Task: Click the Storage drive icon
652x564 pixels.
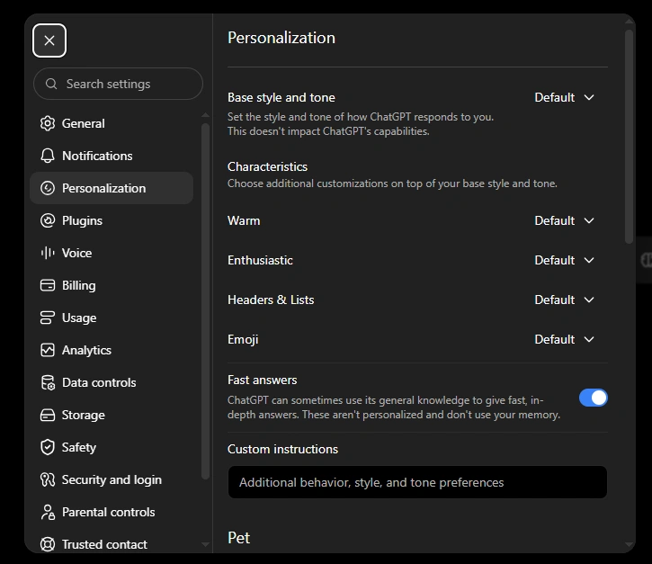Action: point(48,415)
